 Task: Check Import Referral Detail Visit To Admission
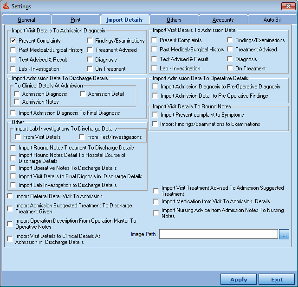pos(10,196)
